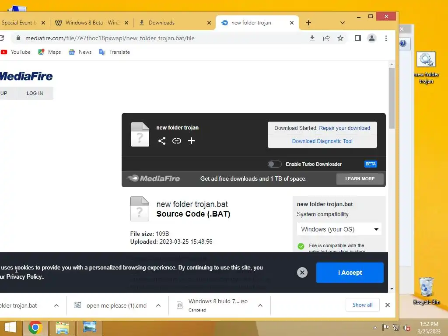Viewport: 448px width, 336px height.
Task: Click page scrollbar down arrow
Action: pos(392,289)
